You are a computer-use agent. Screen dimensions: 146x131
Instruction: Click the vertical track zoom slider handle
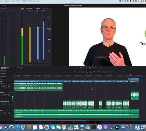pos(110,72)
